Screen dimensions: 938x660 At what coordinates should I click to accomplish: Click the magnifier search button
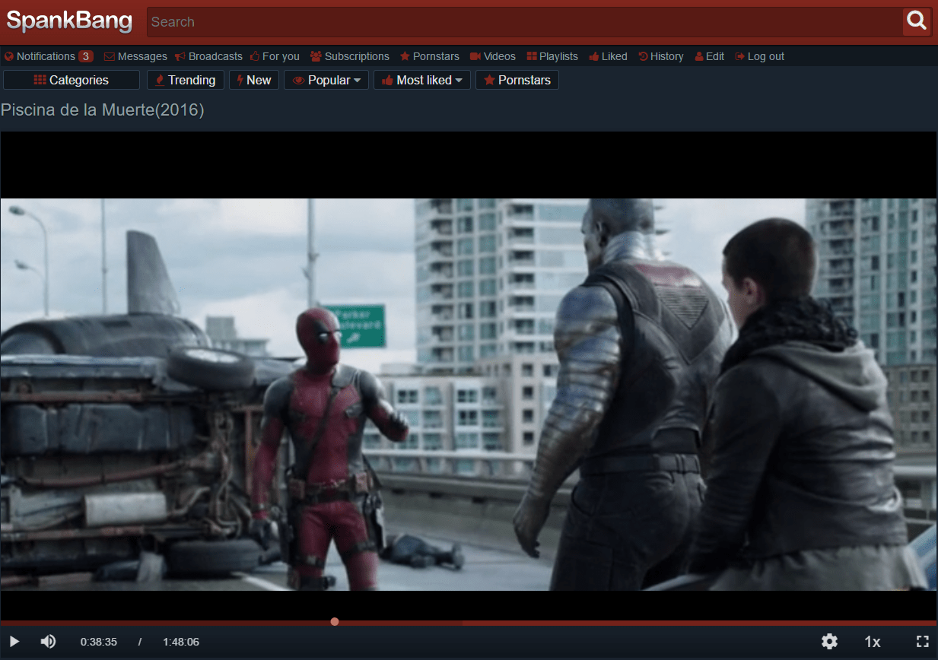[x=917, y=21]
